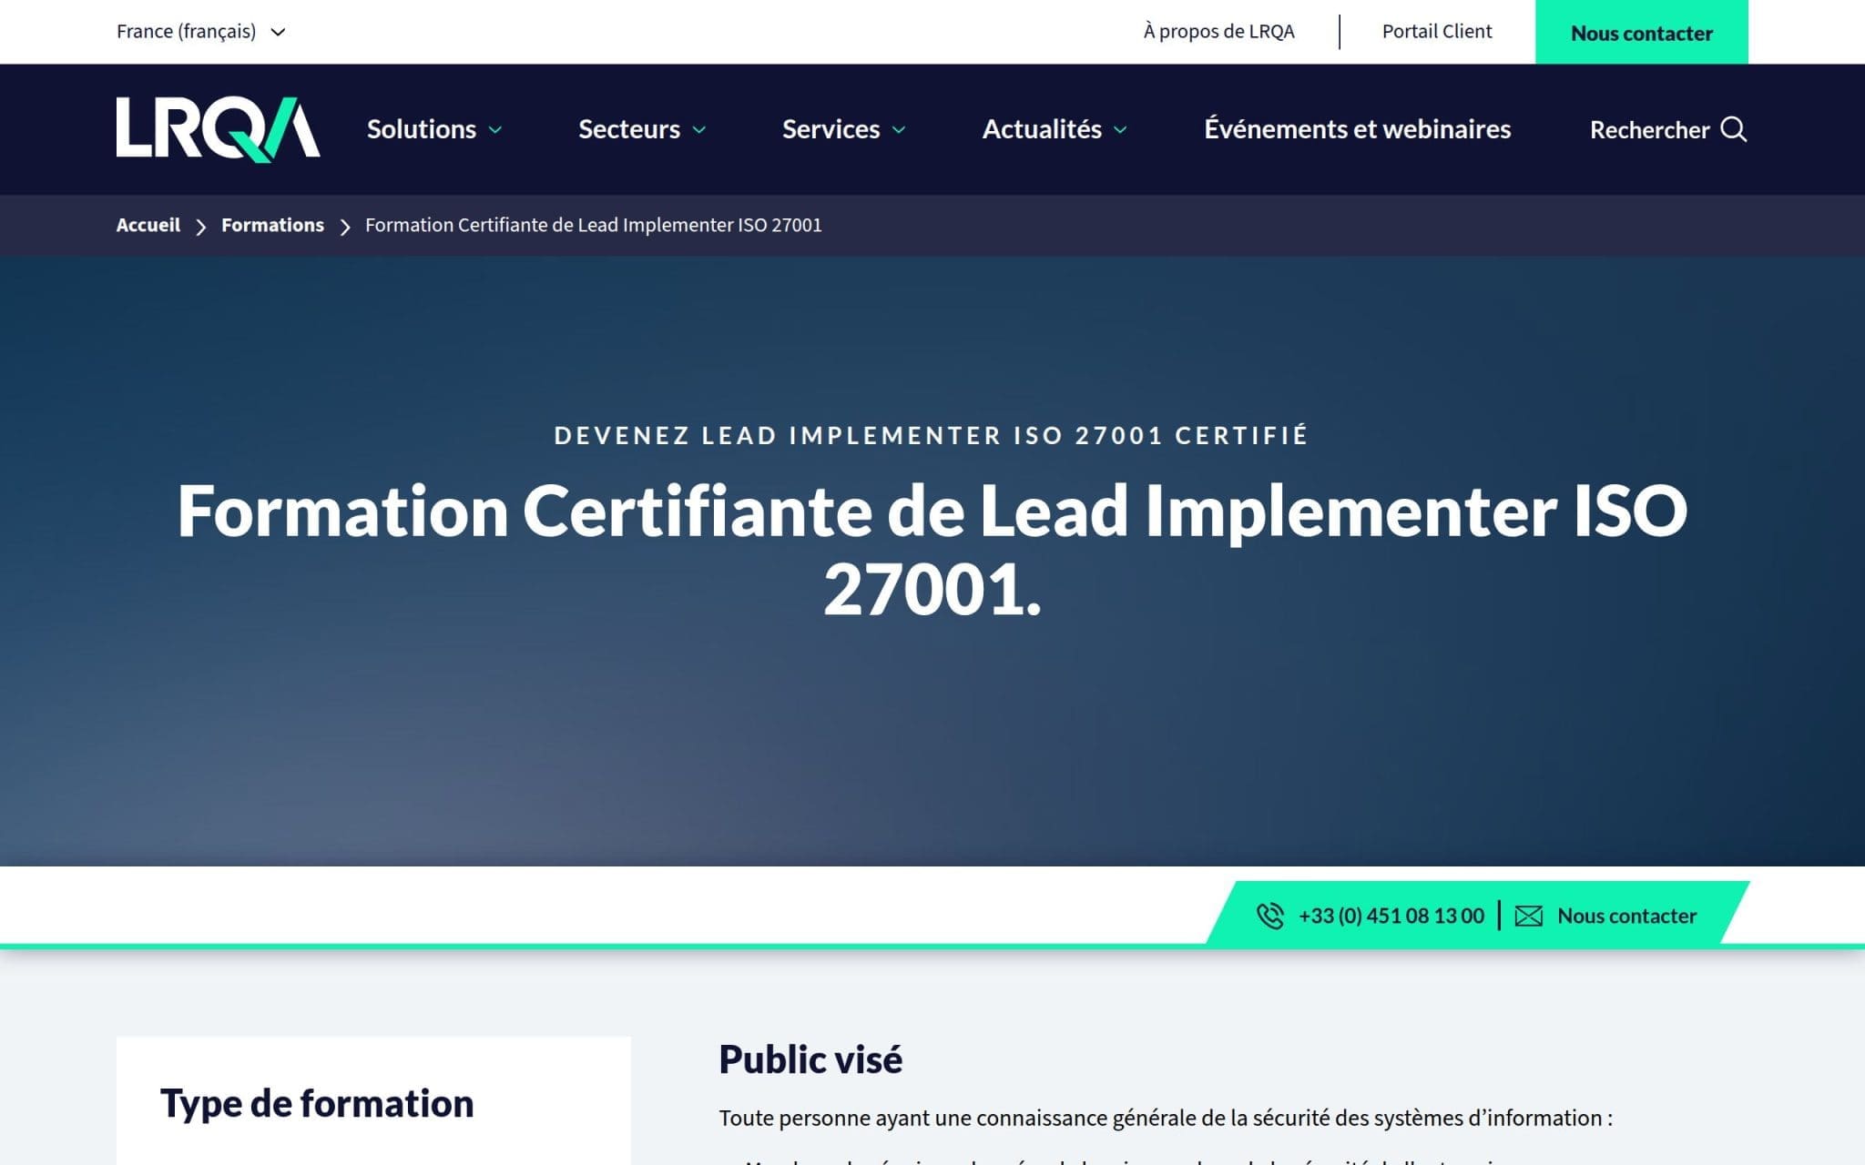The width and height of the screenshot is (1865, 1165).
Task: Go to Accueil in the breadcrumb
Action: [148, 225]
